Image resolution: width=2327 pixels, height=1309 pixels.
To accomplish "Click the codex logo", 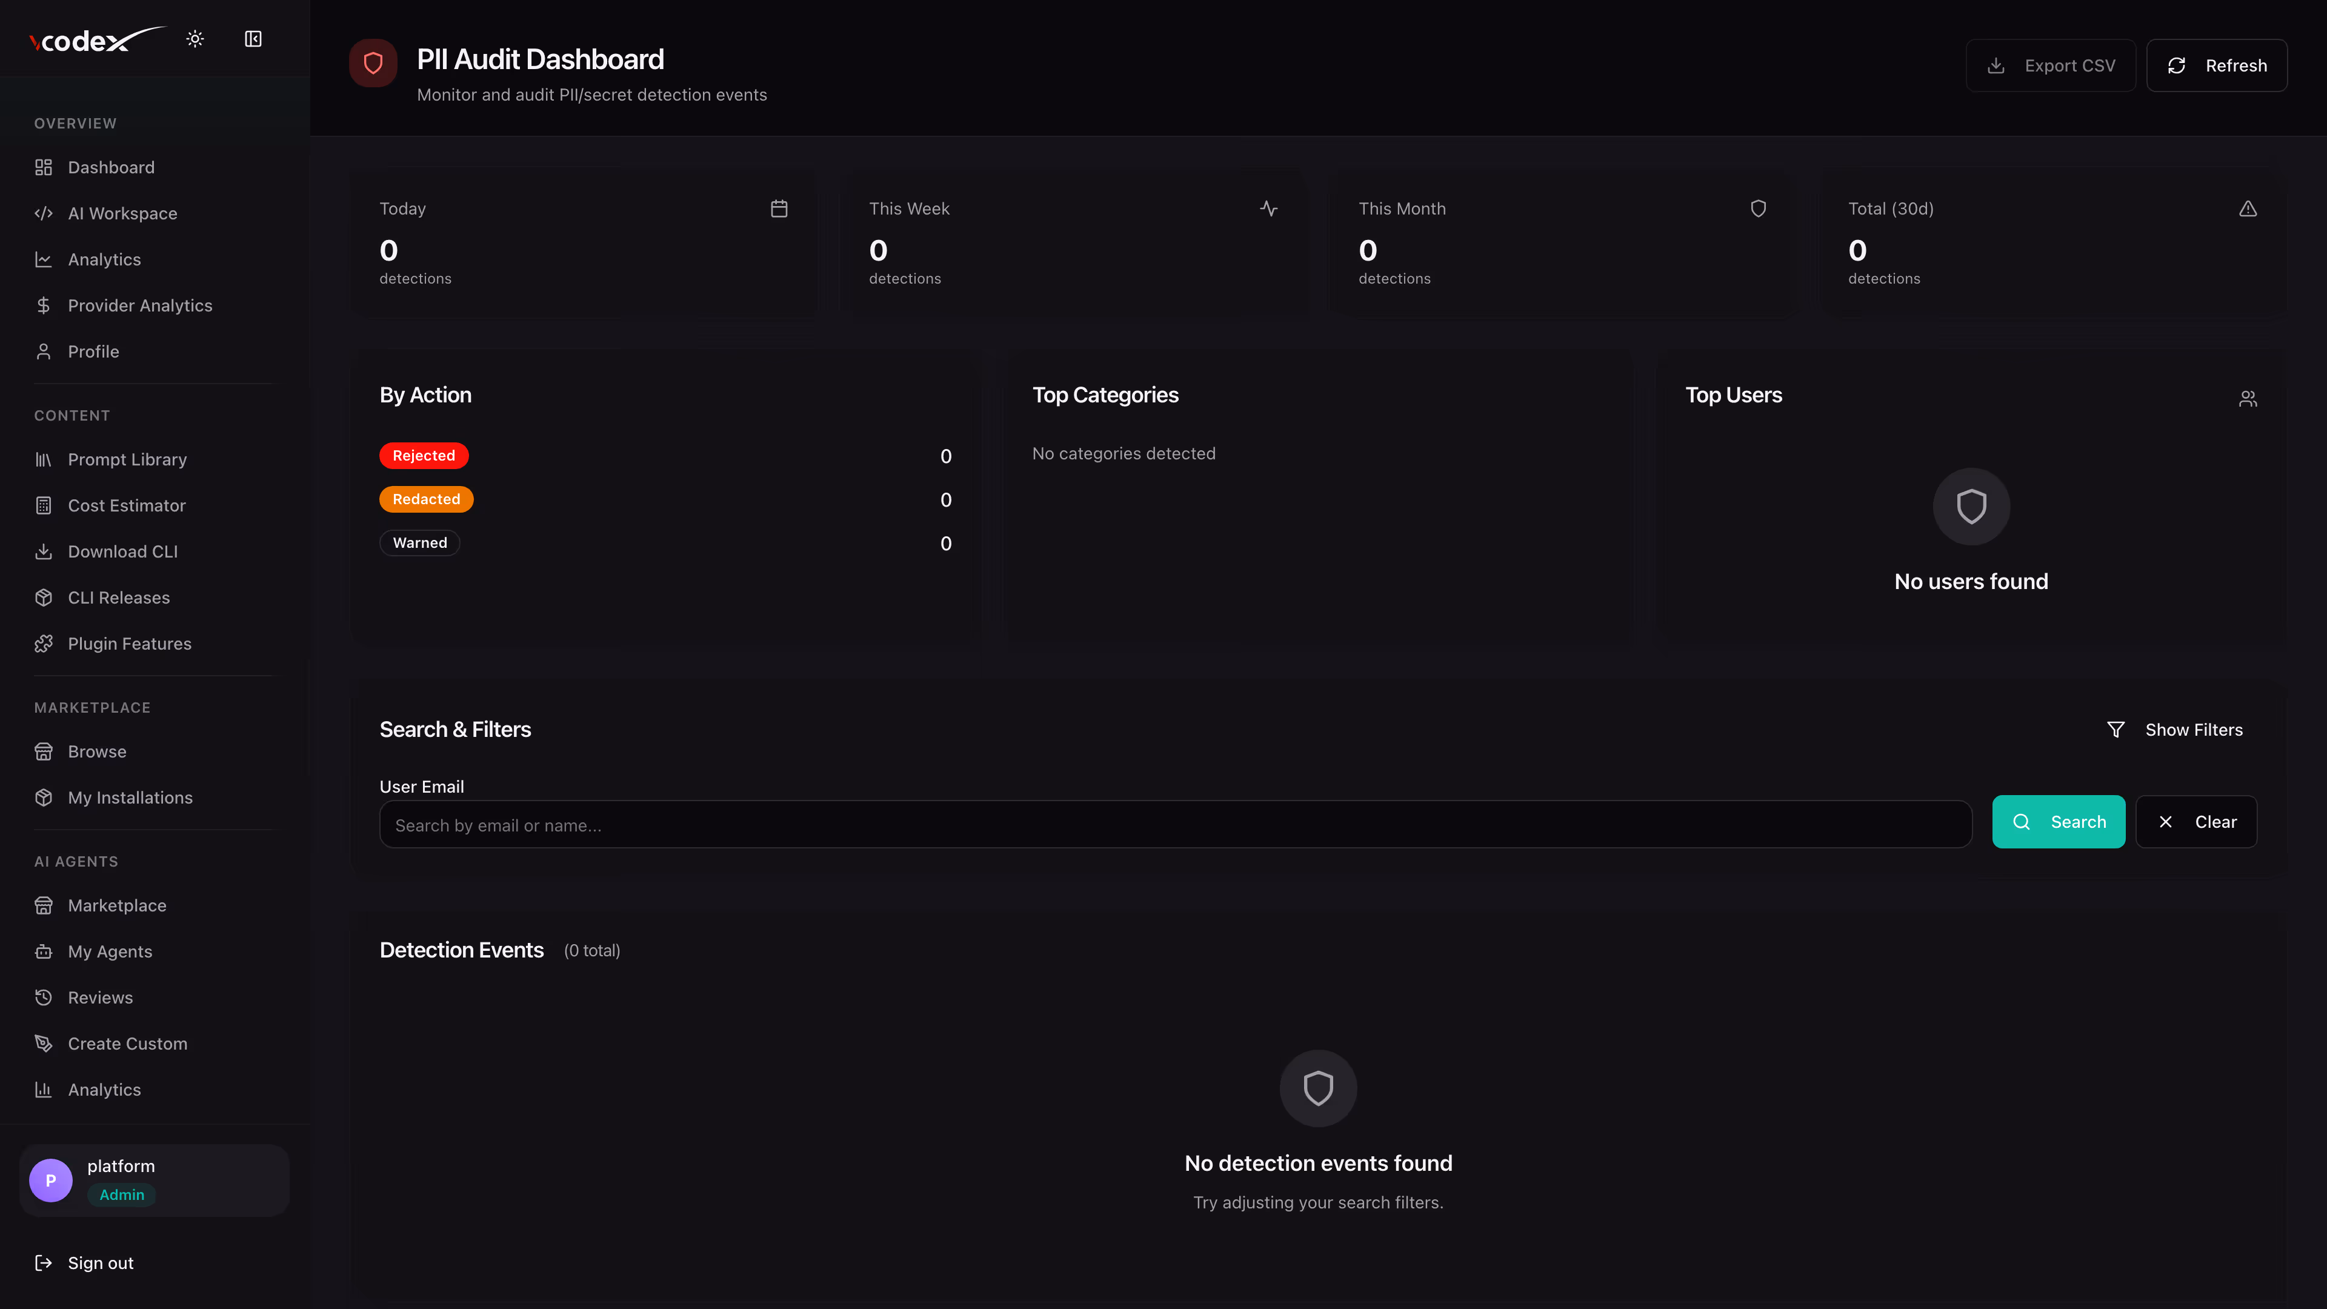I will pos(97,40).
